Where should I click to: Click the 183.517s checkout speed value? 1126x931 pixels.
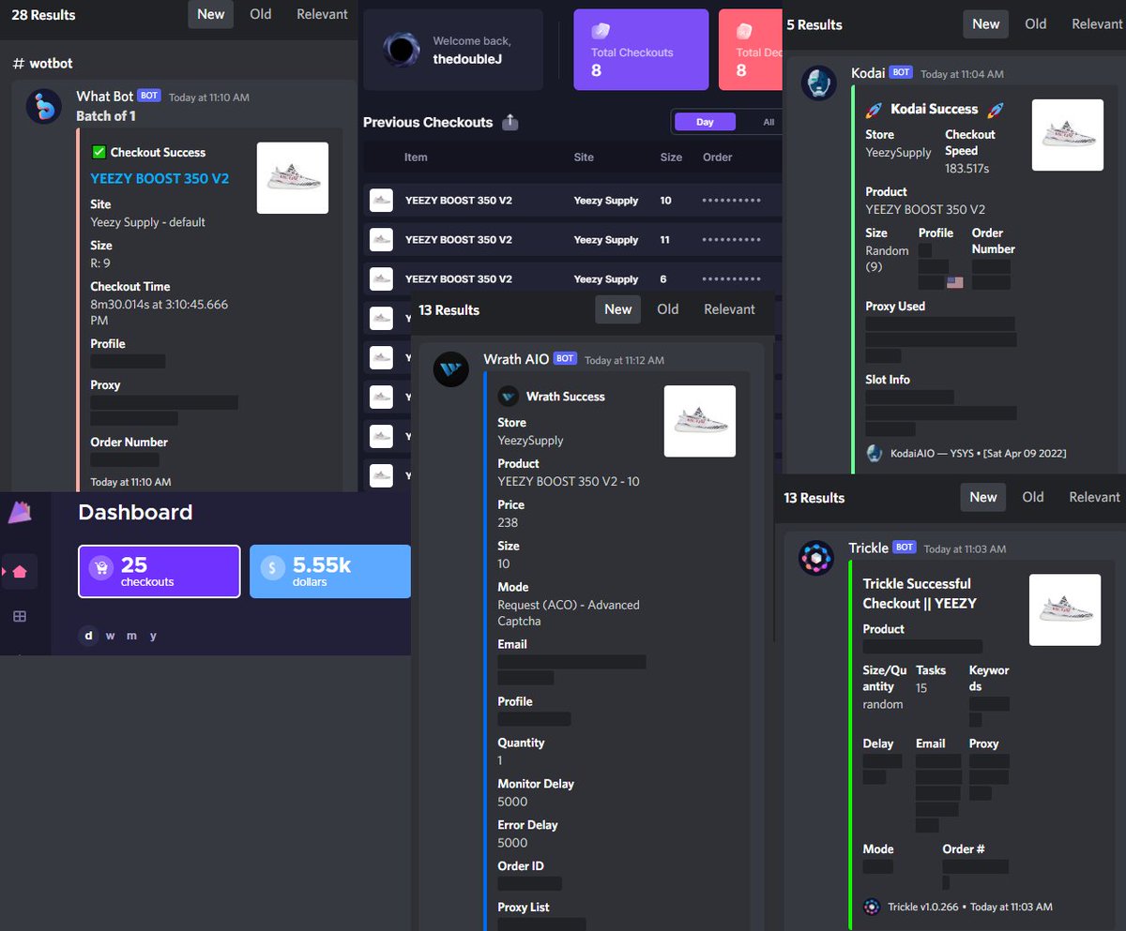(966, 169)
